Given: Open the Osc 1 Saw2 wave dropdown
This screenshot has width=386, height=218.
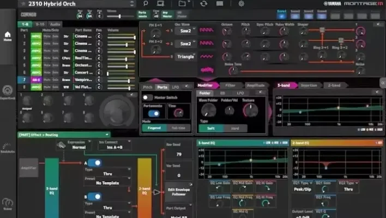Looking at the screenshot, I should (187, 31).
